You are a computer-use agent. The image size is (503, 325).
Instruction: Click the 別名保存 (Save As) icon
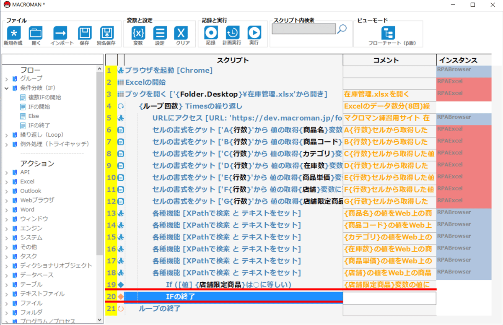[107, 33]
